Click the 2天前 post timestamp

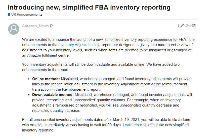click(x=191, y=26)
